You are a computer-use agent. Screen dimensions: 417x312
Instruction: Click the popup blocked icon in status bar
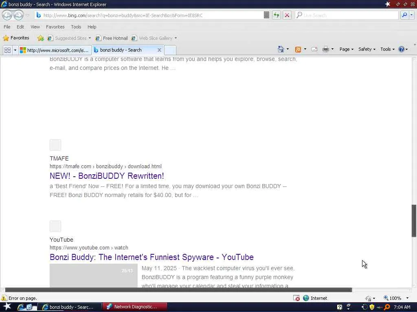point(296,298)
